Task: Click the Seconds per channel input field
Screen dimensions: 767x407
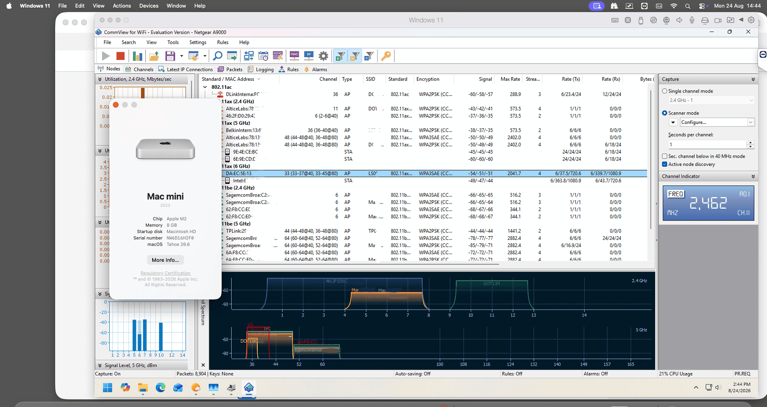Action: 707,145
